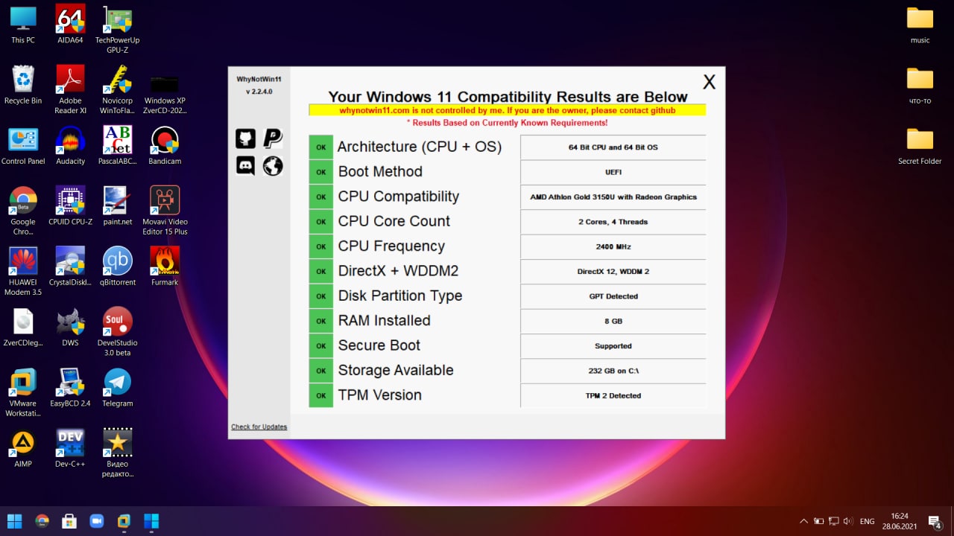Click the 'Storage Available' label

coord(396,370)
